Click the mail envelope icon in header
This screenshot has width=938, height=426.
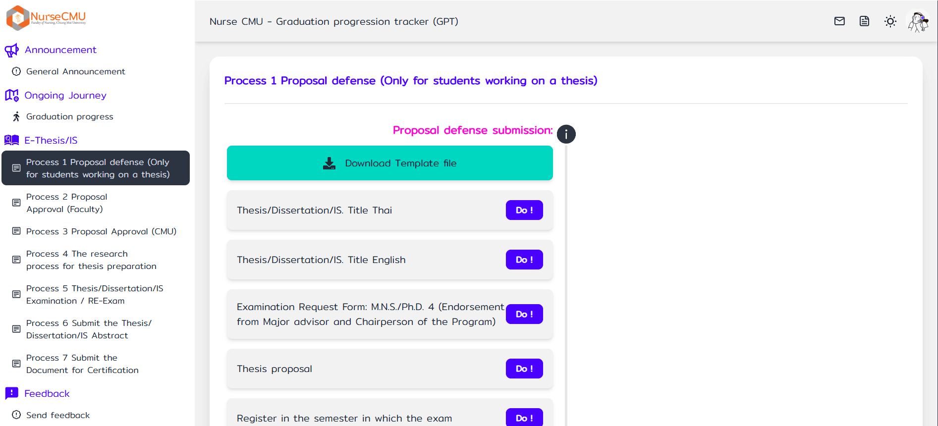tap(839, 21)
